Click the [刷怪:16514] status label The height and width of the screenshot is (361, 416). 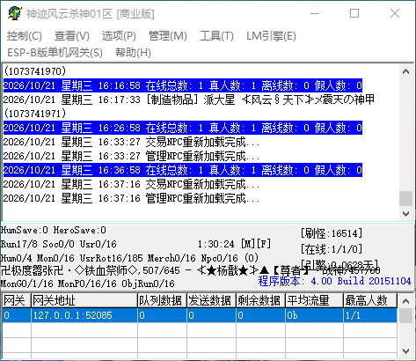[x=332, y=233]
